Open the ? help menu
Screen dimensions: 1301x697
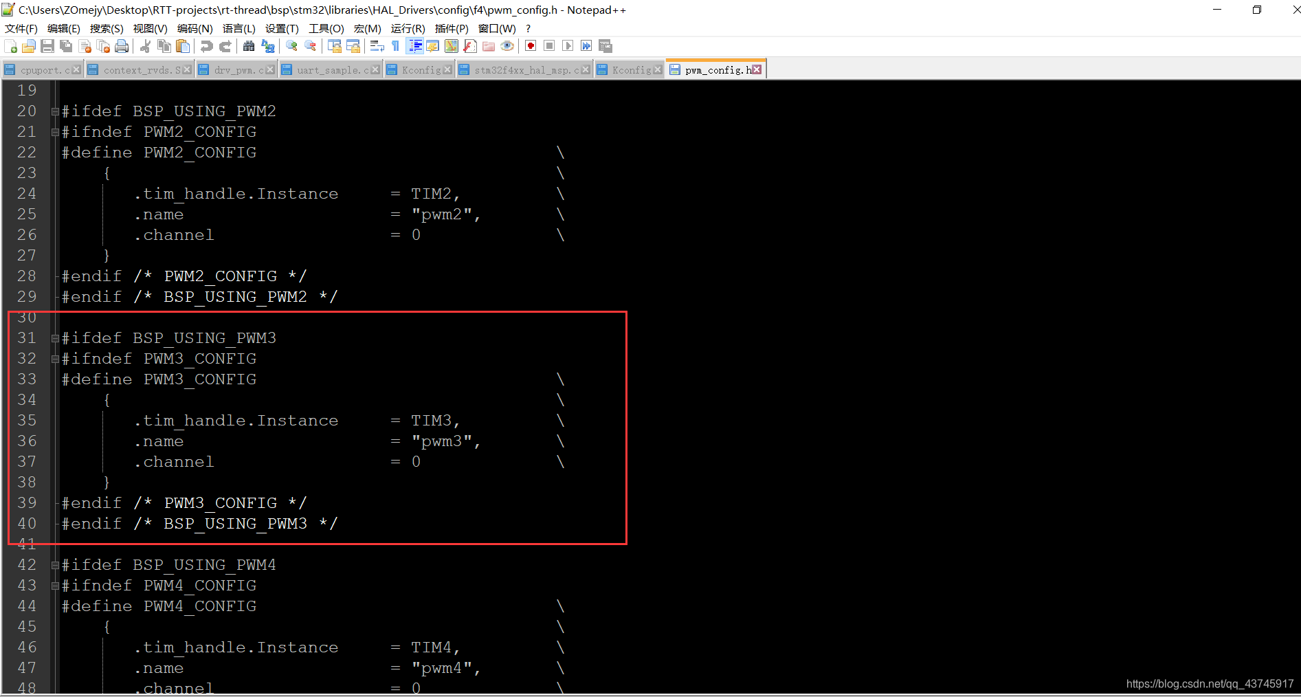528,28
